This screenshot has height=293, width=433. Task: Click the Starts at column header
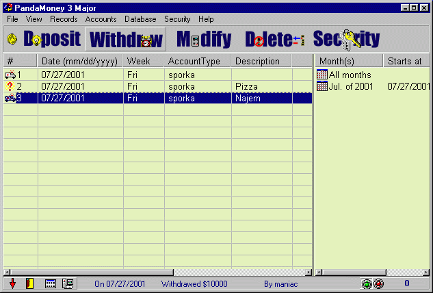[406, 61]
